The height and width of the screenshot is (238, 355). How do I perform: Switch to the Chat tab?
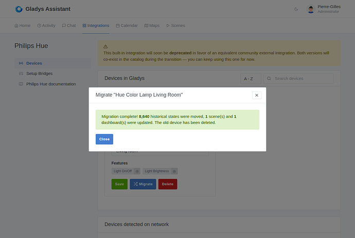(x=69, y=26)
